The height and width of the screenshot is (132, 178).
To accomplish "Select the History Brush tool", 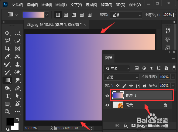I will click(7, 72).
